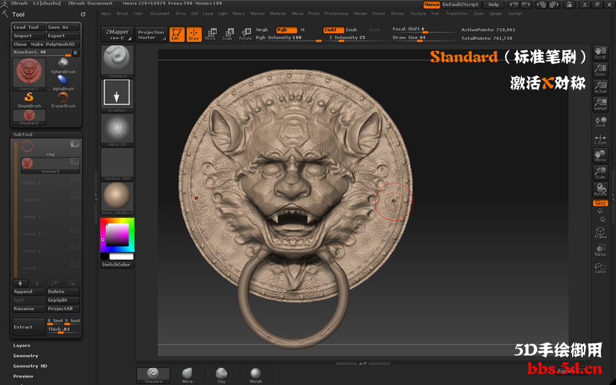Image resolution: width=616 pixels, height=385 pixels.
Task: Open the Alpha menu
Action: coord(106,13)
